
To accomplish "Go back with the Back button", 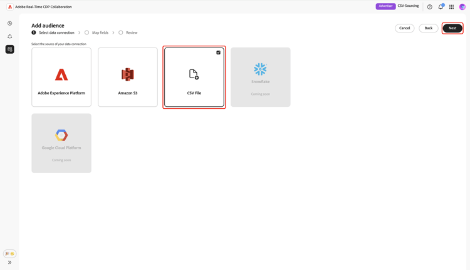I will coord(429,28).
